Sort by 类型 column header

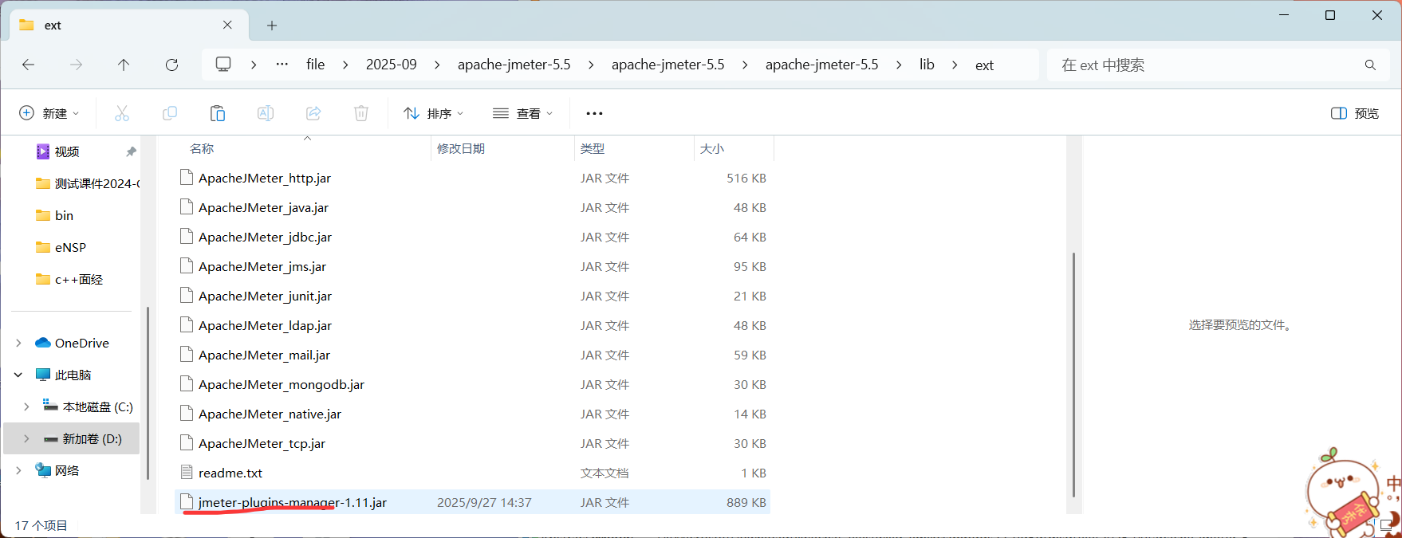[593, 148]
